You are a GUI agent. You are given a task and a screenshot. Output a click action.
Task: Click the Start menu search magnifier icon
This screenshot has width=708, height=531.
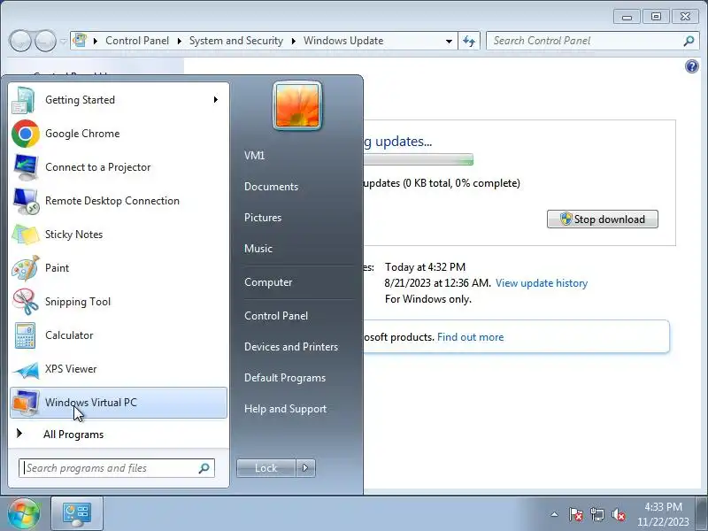pyautogui.click(x=204, y=468)
